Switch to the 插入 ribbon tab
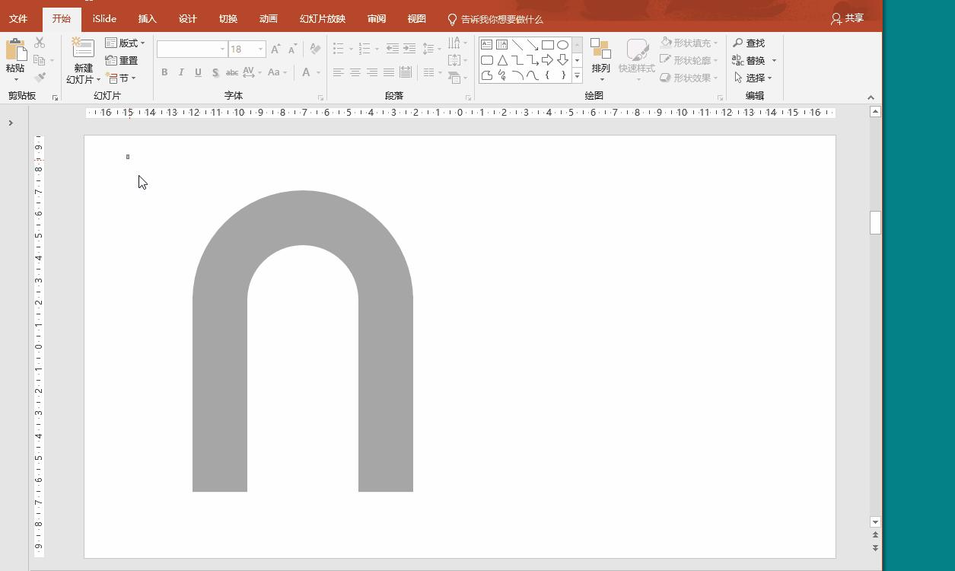The width and height of the screenshot is (955, 571). point(147,18)
